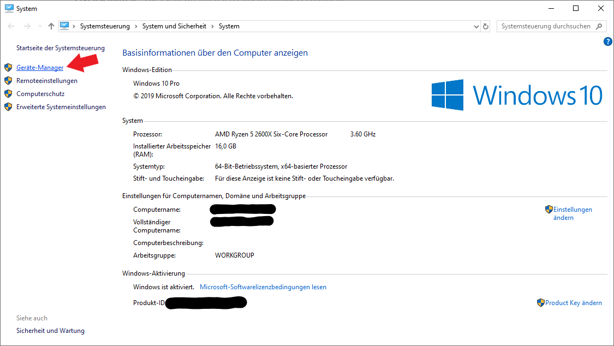Click the System icon in the address bar

(x=65, y=26)
